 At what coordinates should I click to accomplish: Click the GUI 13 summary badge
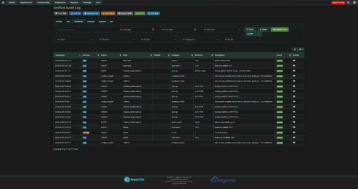pos(75,14)
